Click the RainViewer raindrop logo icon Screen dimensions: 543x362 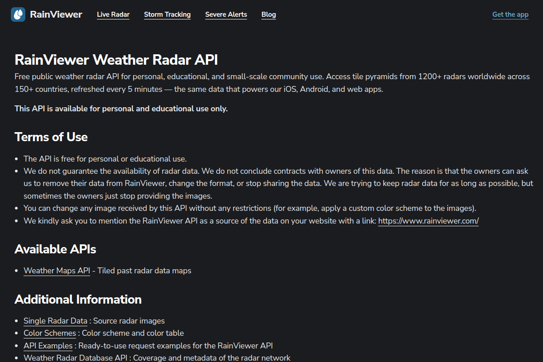click(18, 14)
